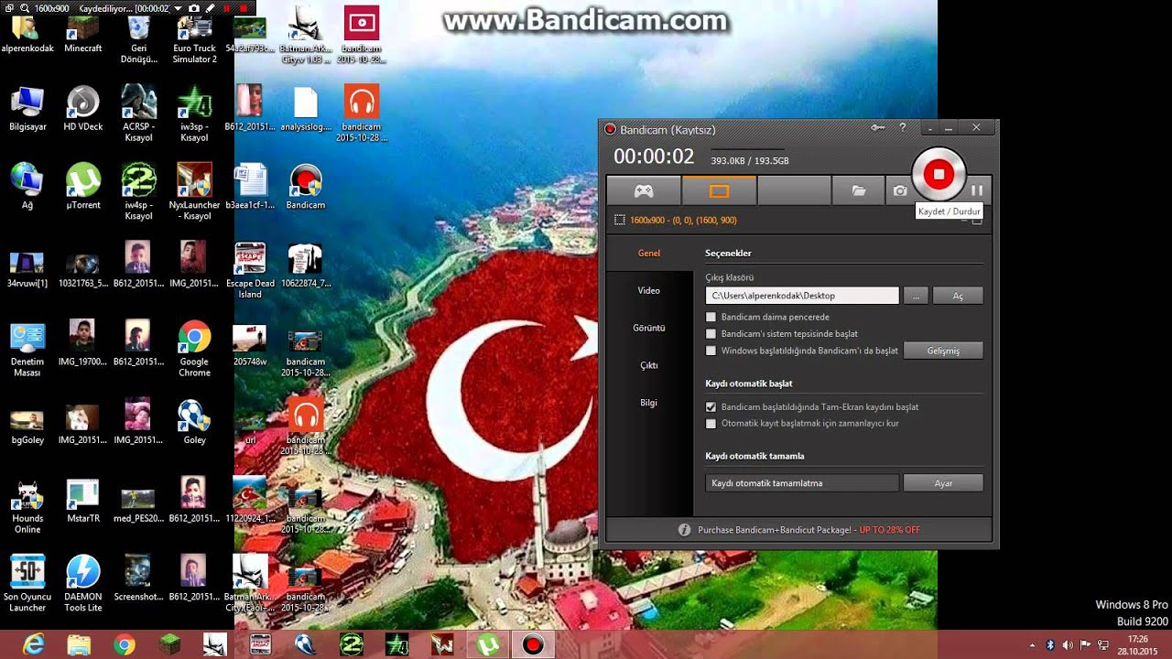Viewport: 1172px width, 659px height.
Task: Click the Ayar button
Action: (943, 483)
